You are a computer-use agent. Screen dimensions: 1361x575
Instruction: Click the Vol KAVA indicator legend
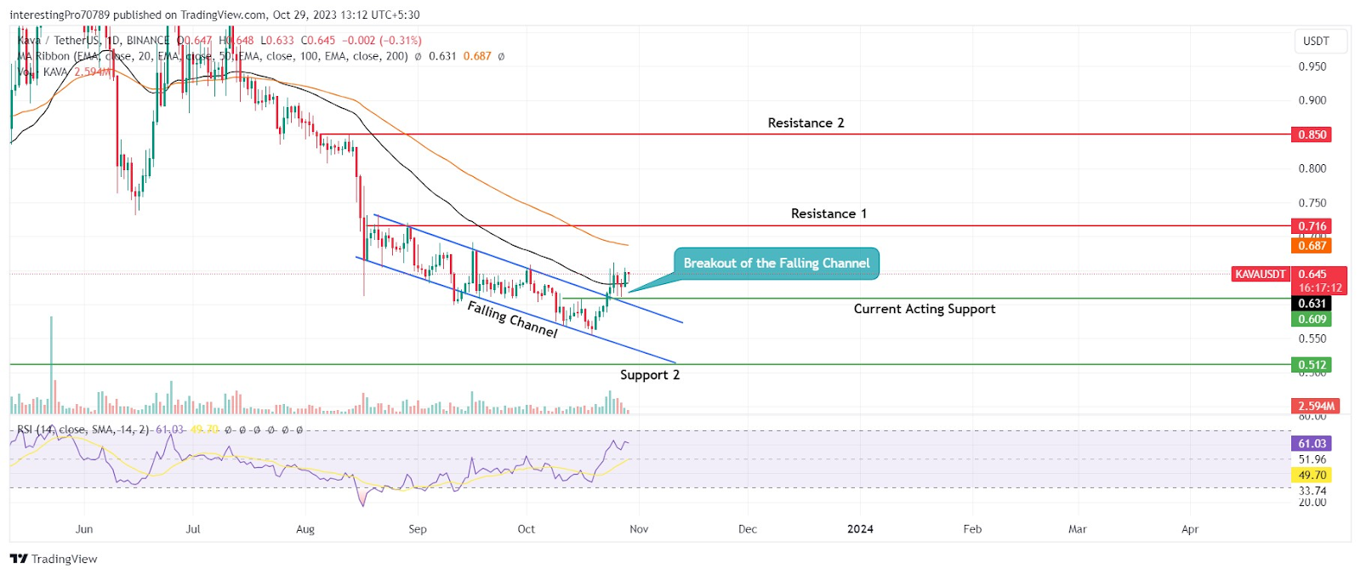(x=65, y=72)
